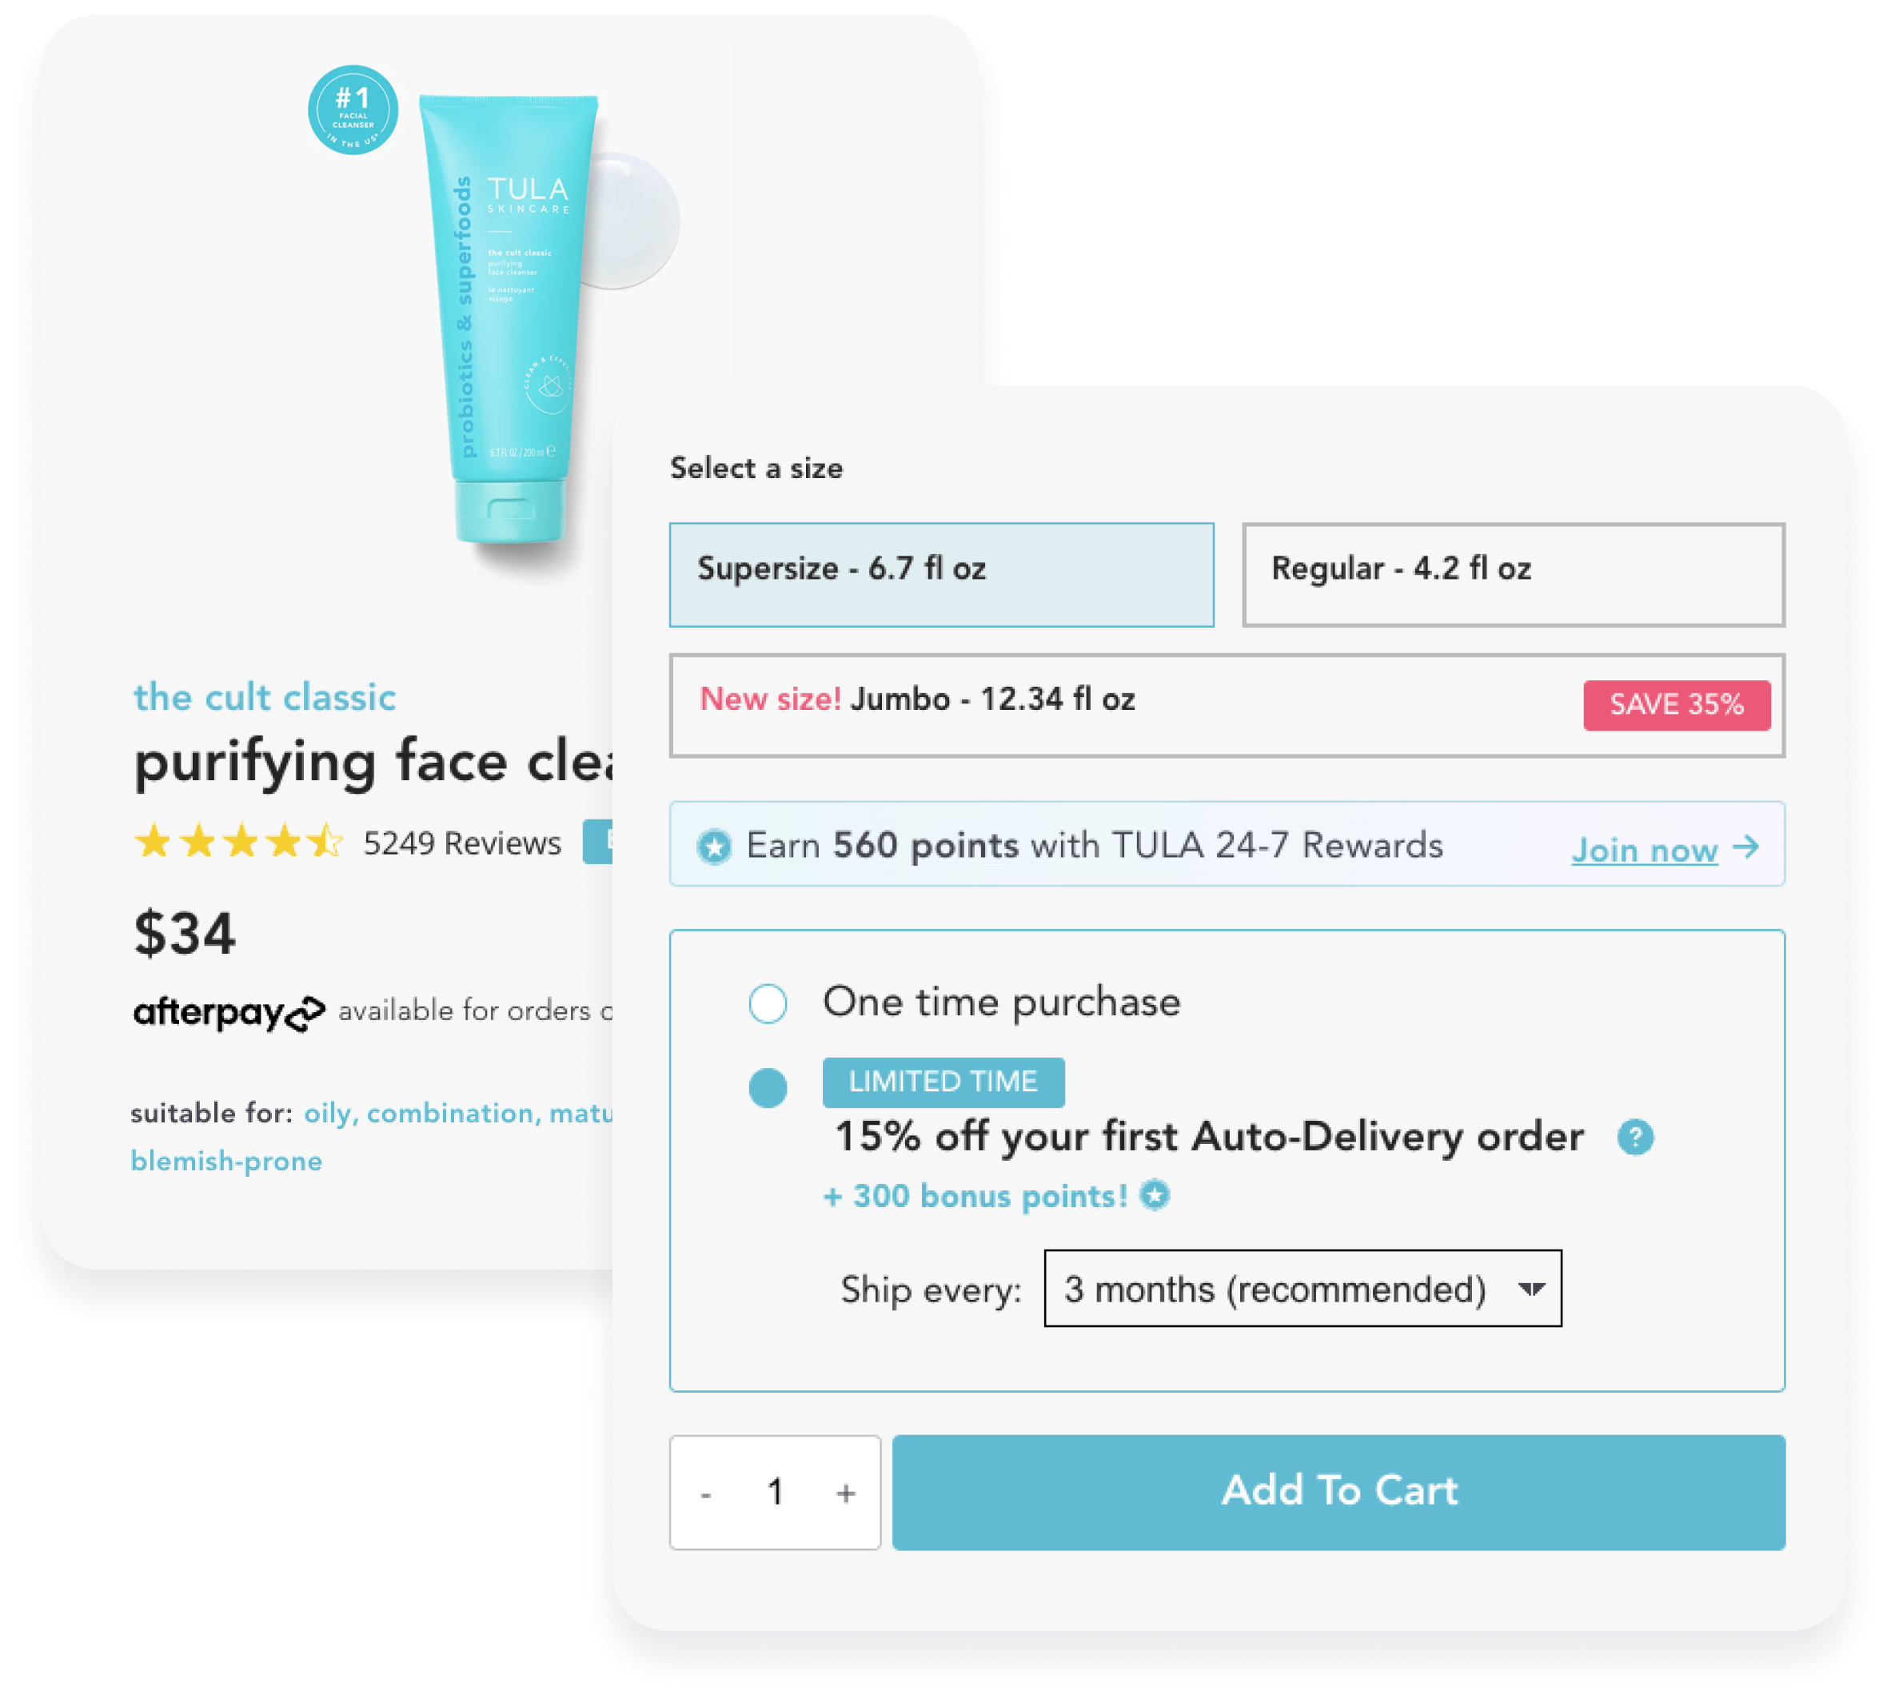Click the bonus points star icon
Image resolution: width=1887 pixels, height=1698 pixels.
pos(1155,1195)
